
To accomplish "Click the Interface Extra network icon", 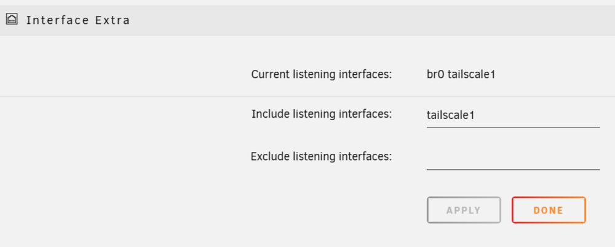I will (12, 19).
